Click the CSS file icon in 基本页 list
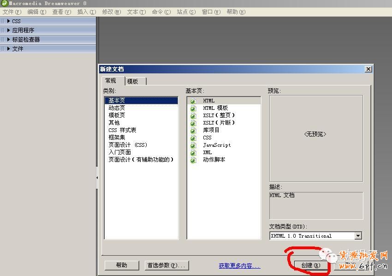The image size is (392, 276). point(193,138)
